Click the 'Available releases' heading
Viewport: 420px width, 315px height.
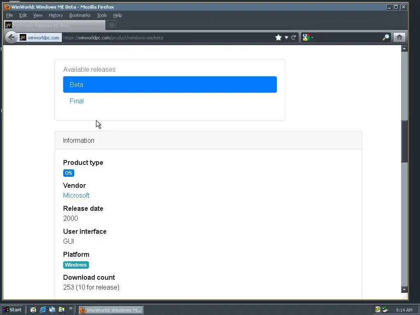[89, 69]
